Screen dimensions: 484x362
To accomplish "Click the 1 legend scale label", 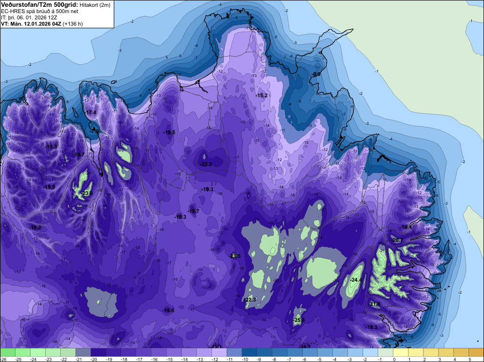I will coord(409,359).
